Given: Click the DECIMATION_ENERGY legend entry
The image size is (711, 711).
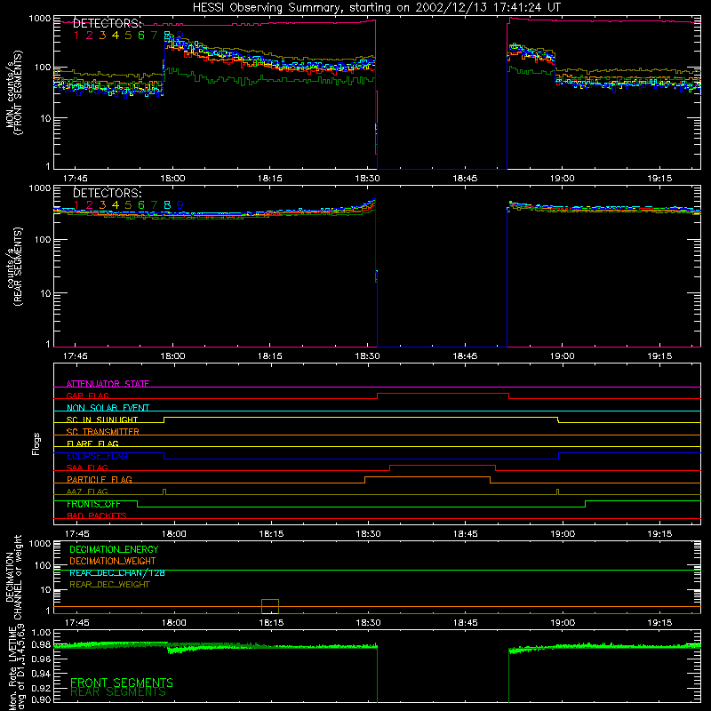Looking at the screenshot, I should (114, 549).
